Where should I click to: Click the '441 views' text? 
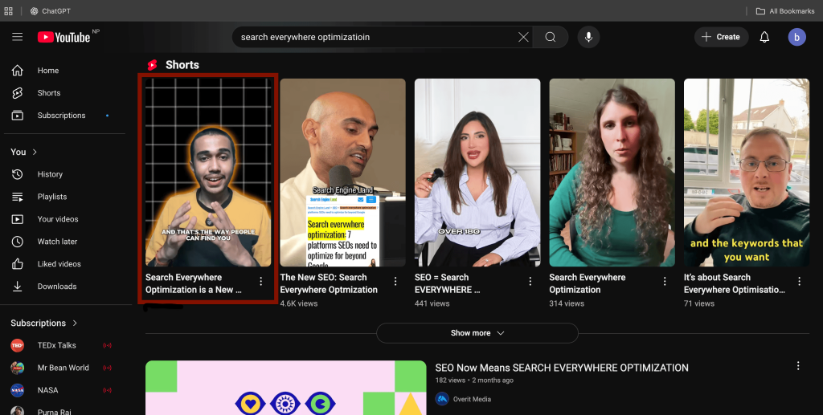pyautogui.click(x=432, y=303)
